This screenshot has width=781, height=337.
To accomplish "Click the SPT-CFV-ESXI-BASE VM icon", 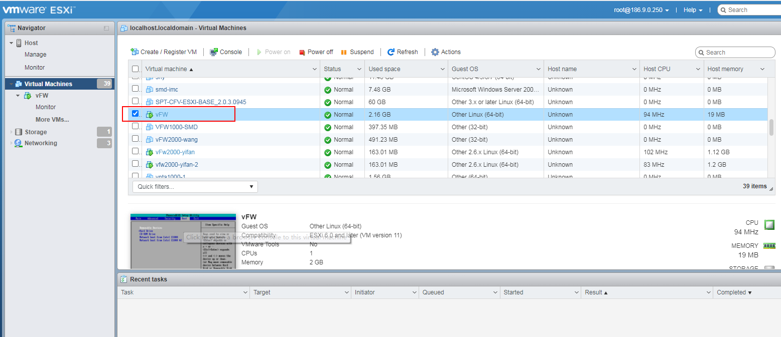I will [150, 102].
